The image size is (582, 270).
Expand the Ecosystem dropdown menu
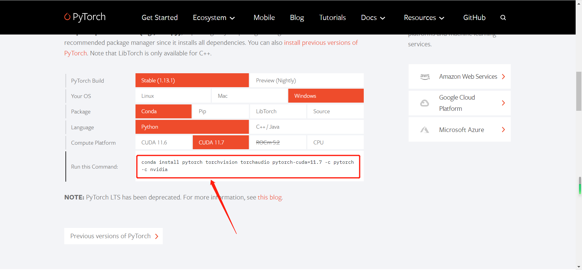[214, 18]
